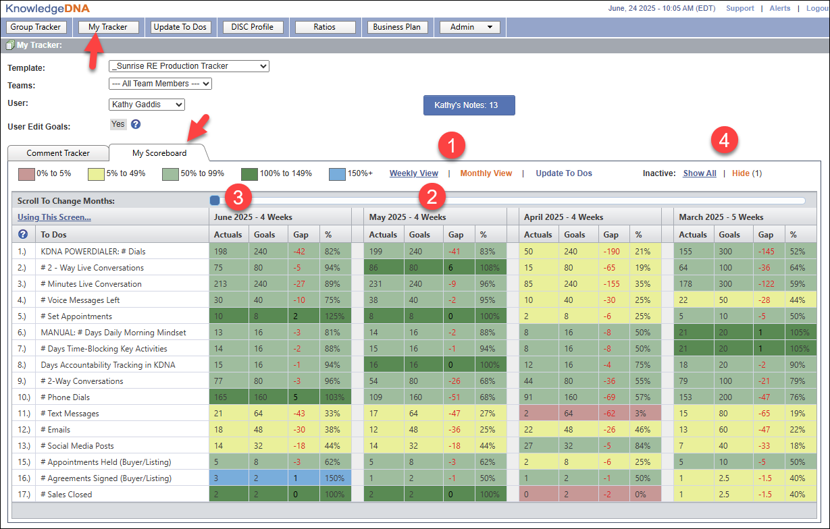This screenshot has height=529, width=830.
Task: Expand the Teams member selector
Action: [160, 84]
